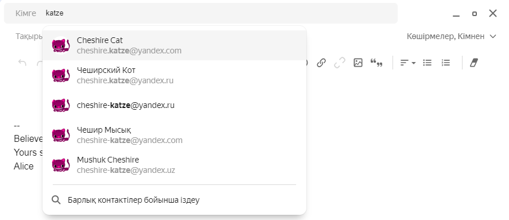The width and height of the screenshot is (509, 220).
Task: Minimize the compose window
Action: 456,14
